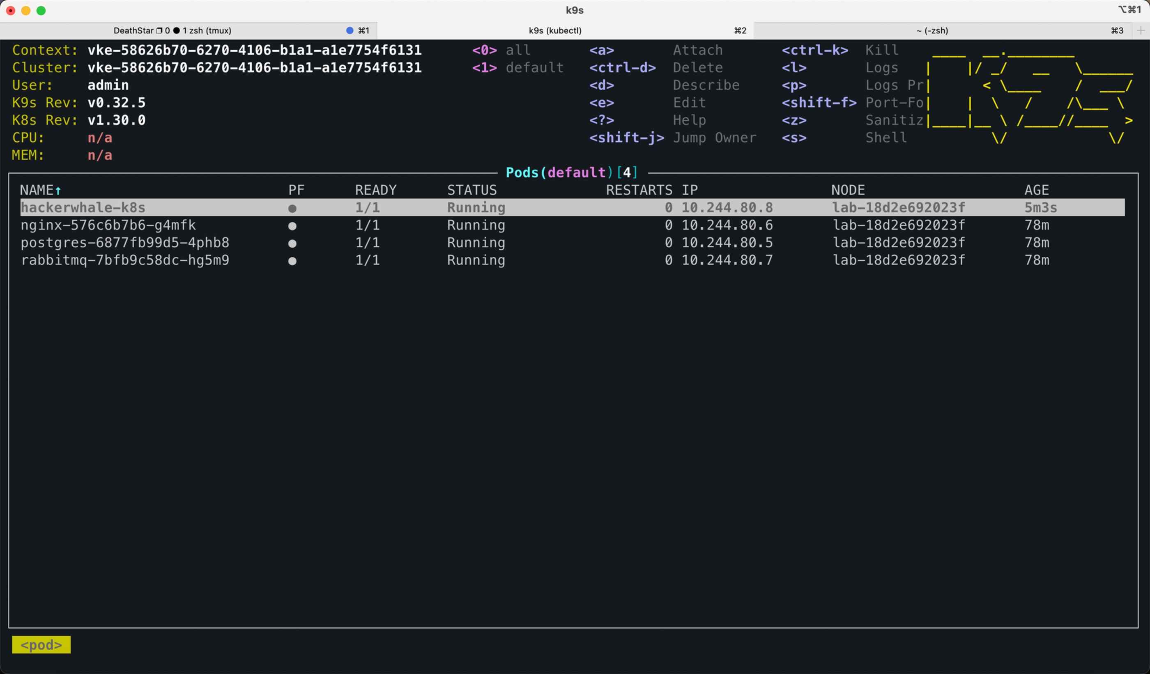Viewport: 1150px width, 674px height.
Task: Open the DeathStar tmux tab
Action: click(x=172, y=30)
